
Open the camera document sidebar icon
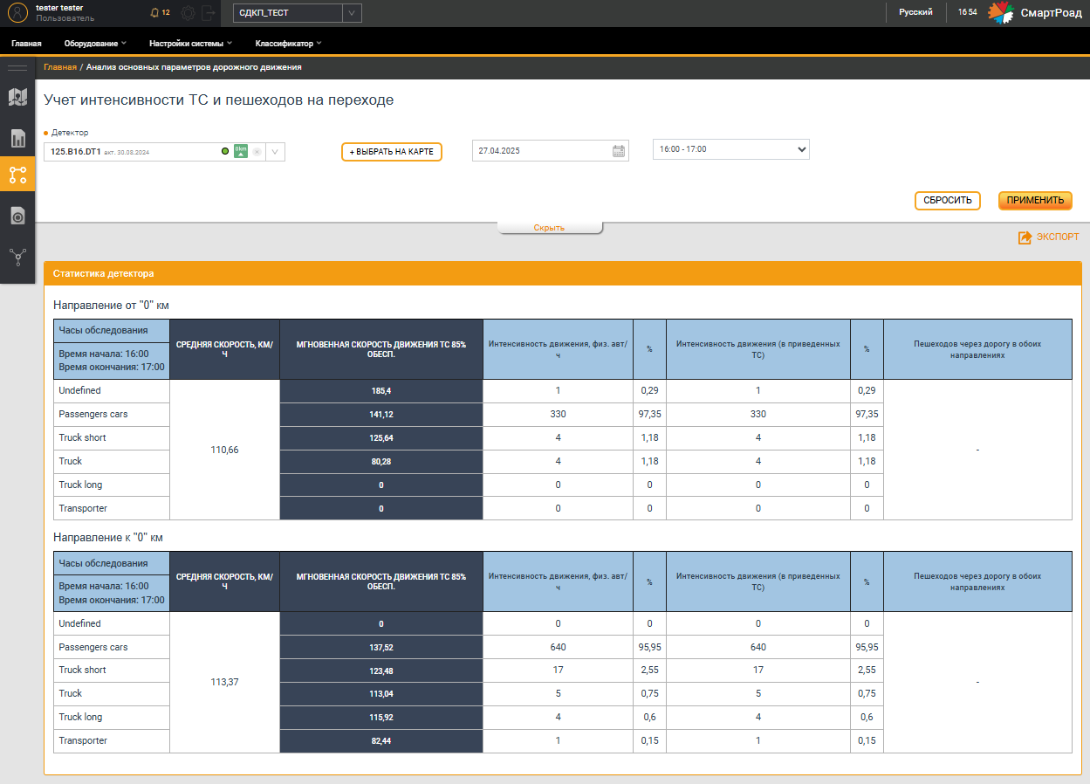(x=17, y=216)
